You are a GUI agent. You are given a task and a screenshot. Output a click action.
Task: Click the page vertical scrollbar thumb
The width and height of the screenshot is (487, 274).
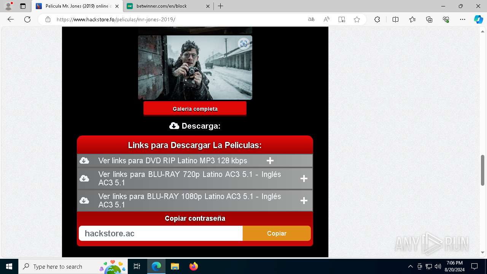tap(483, 170)
